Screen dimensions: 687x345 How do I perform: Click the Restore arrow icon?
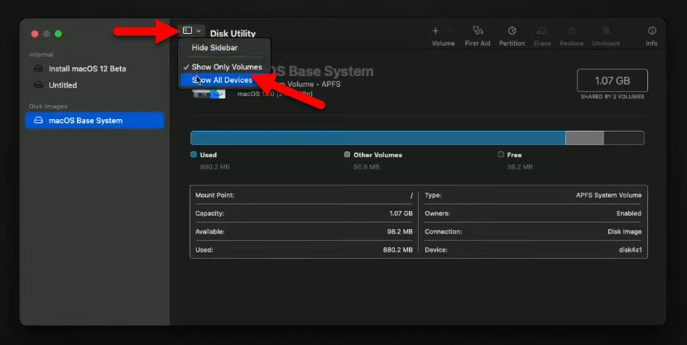(572, 31)
